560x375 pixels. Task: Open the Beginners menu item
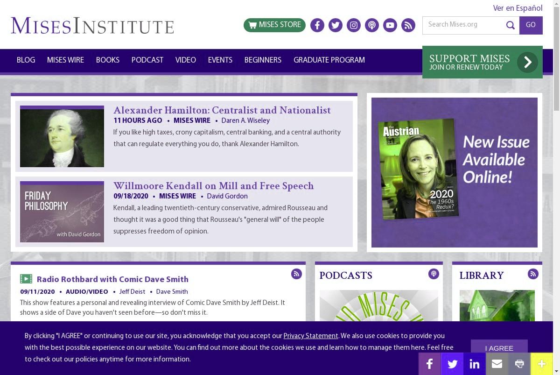tap(263, 60)
